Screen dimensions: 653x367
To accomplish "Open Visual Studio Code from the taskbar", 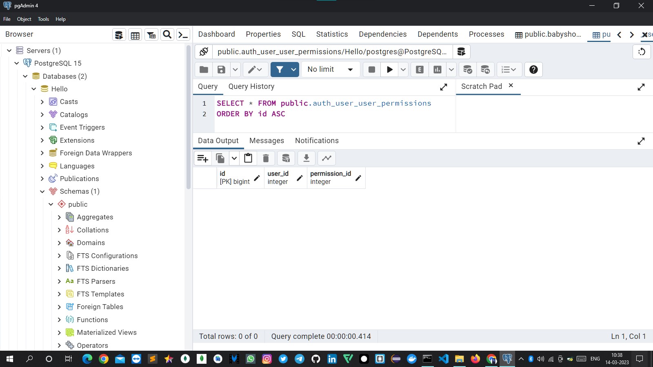I will (x=443, y=359).
